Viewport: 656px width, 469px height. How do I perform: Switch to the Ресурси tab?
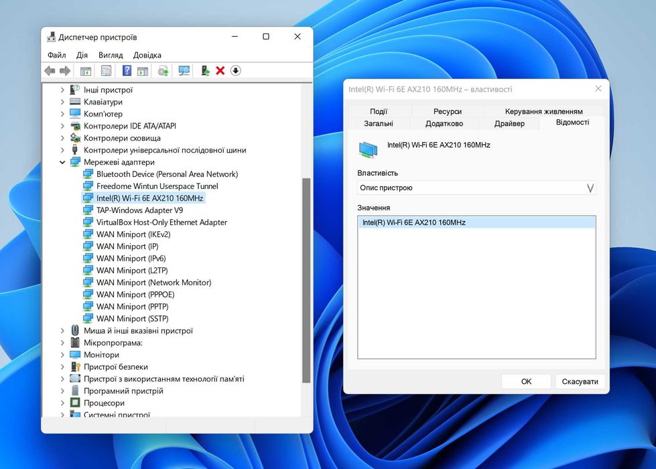coord(448,111)
